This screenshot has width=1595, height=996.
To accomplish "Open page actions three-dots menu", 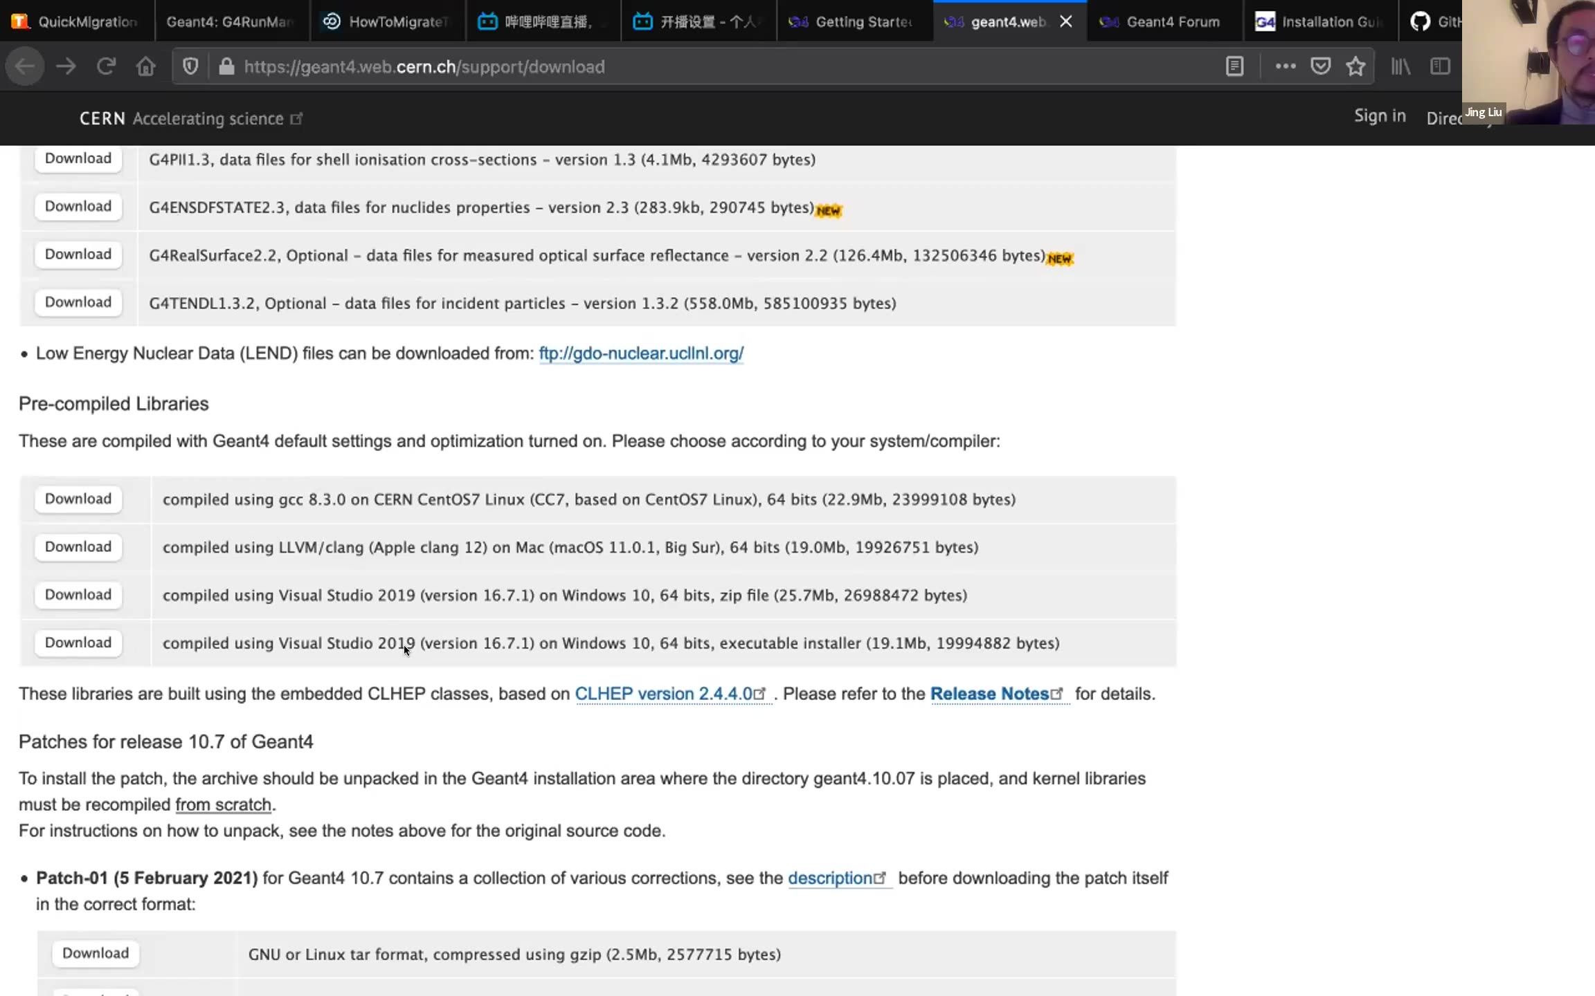I will tap(1285, 66).
